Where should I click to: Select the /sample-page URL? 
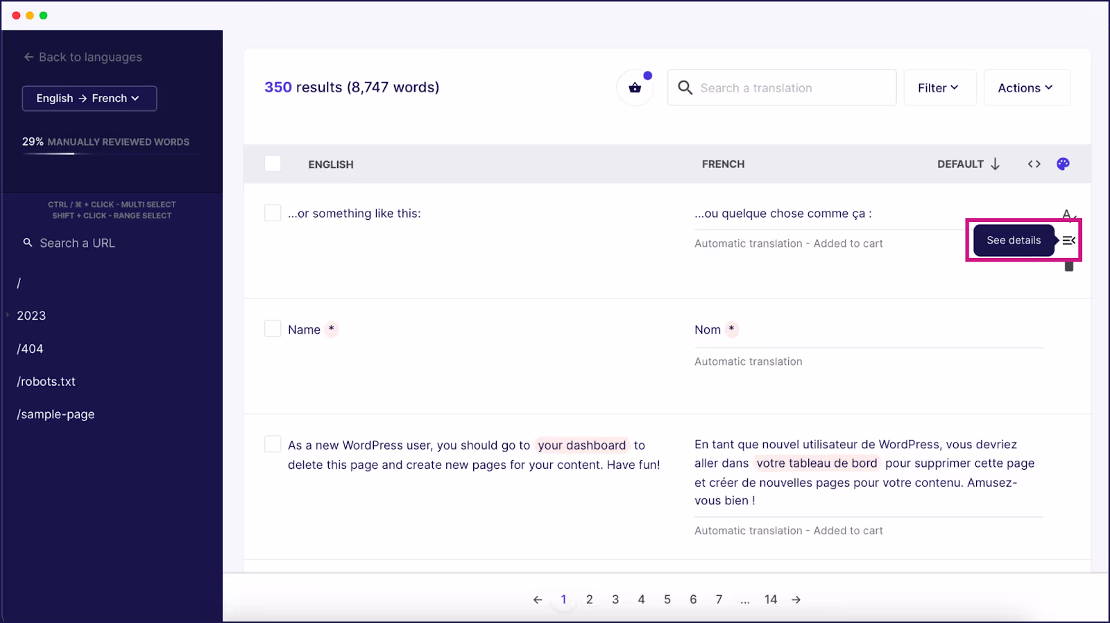pyautogui.click(x=55, y=414)
